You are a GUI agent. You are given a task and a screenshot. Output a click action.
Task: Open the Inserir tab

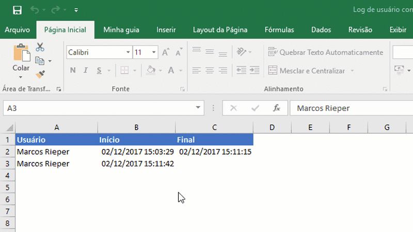point(166,30)
